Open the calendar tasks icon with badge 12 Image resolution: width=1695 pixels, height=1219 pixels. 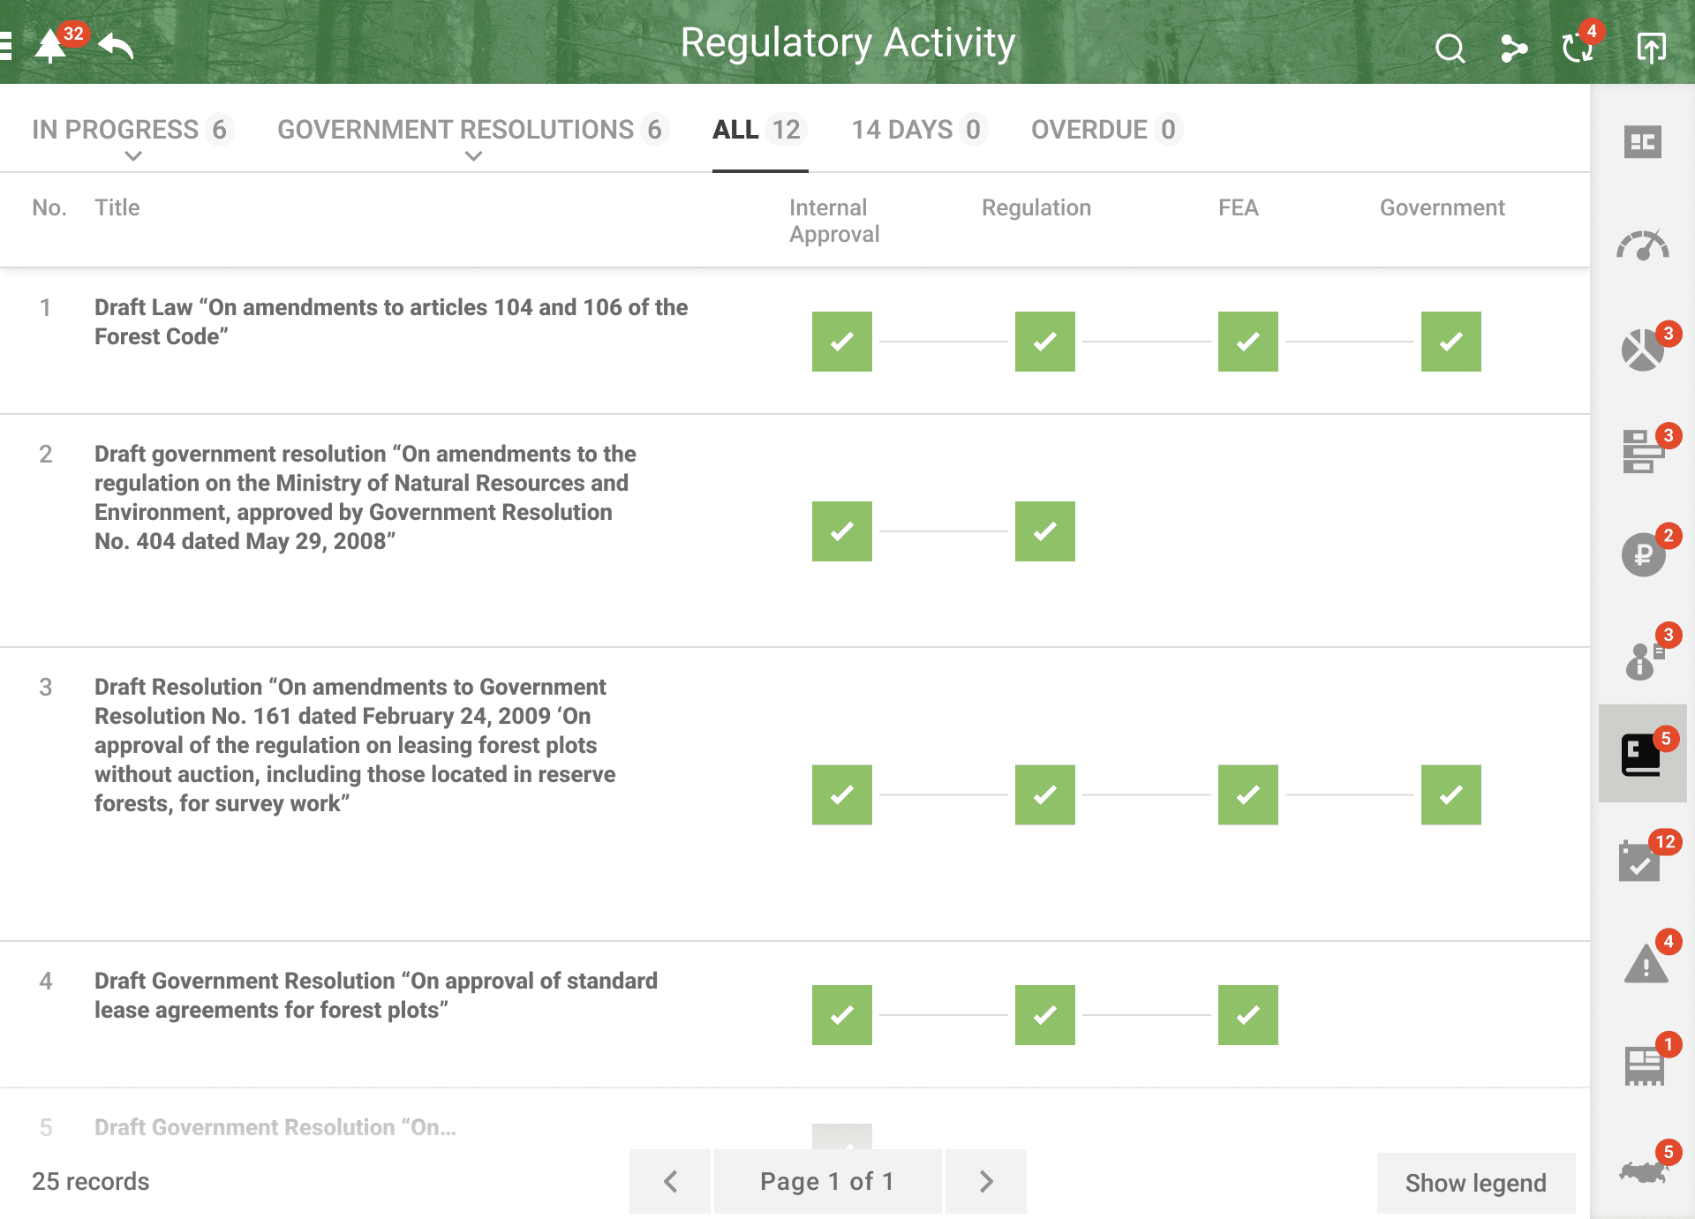[1640, 861]
